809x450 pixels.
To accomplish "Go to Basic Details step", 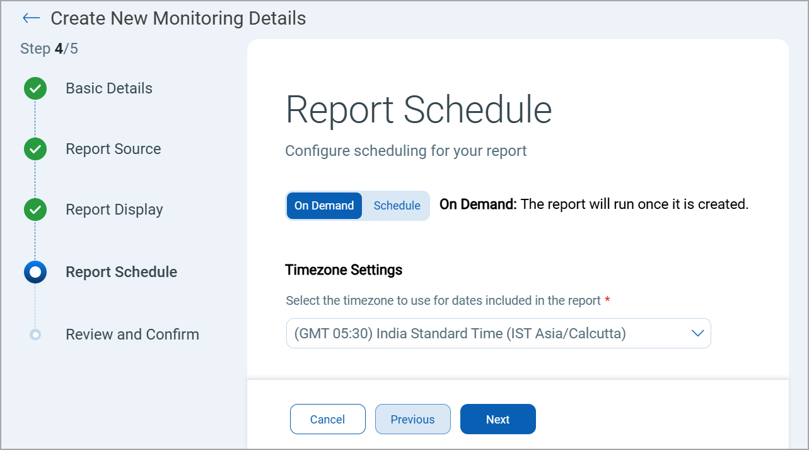I will pyautogui.click(x=109, y=88).
